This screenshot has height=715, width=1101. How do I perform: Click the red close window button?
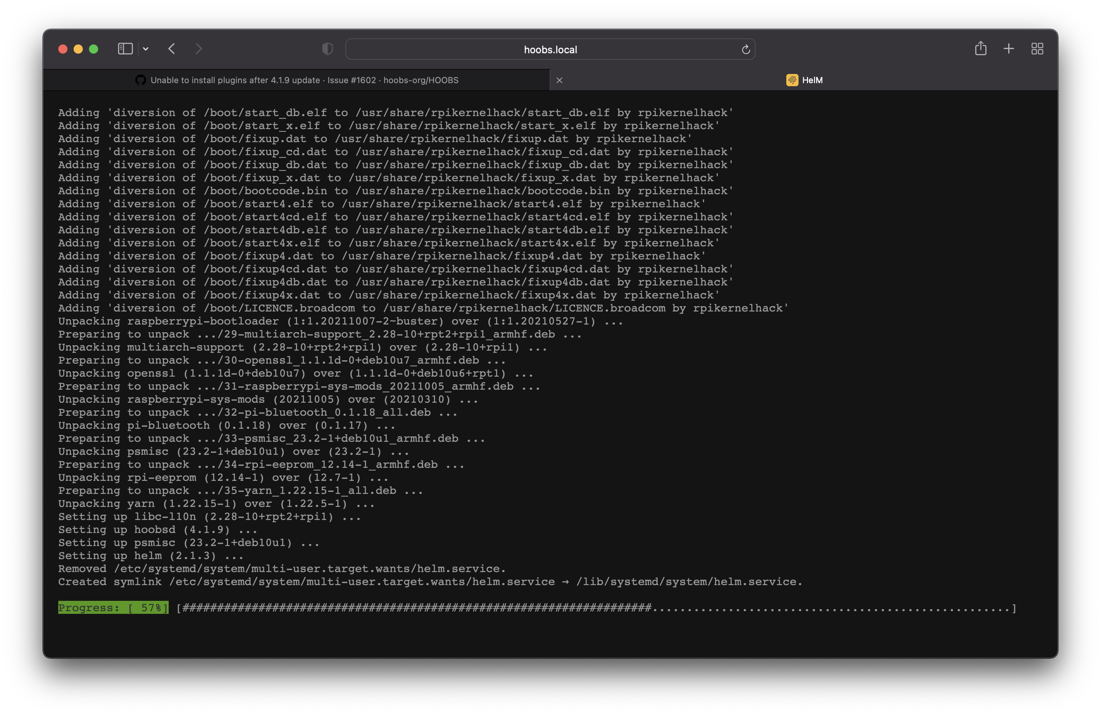pyautogui.click(x=63, y=49)
